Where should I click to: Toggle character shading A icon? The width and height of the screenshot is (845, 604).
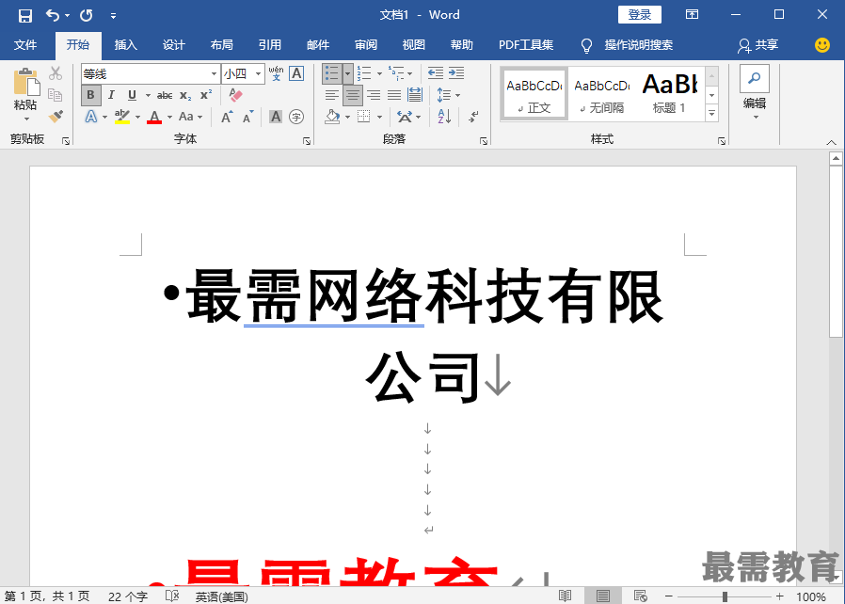coord(276,117)
